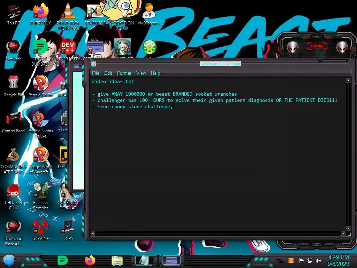The image size is (357, 268).
Task: Select the DEV C++ NEVER USED icon
Action: [68, 50]
